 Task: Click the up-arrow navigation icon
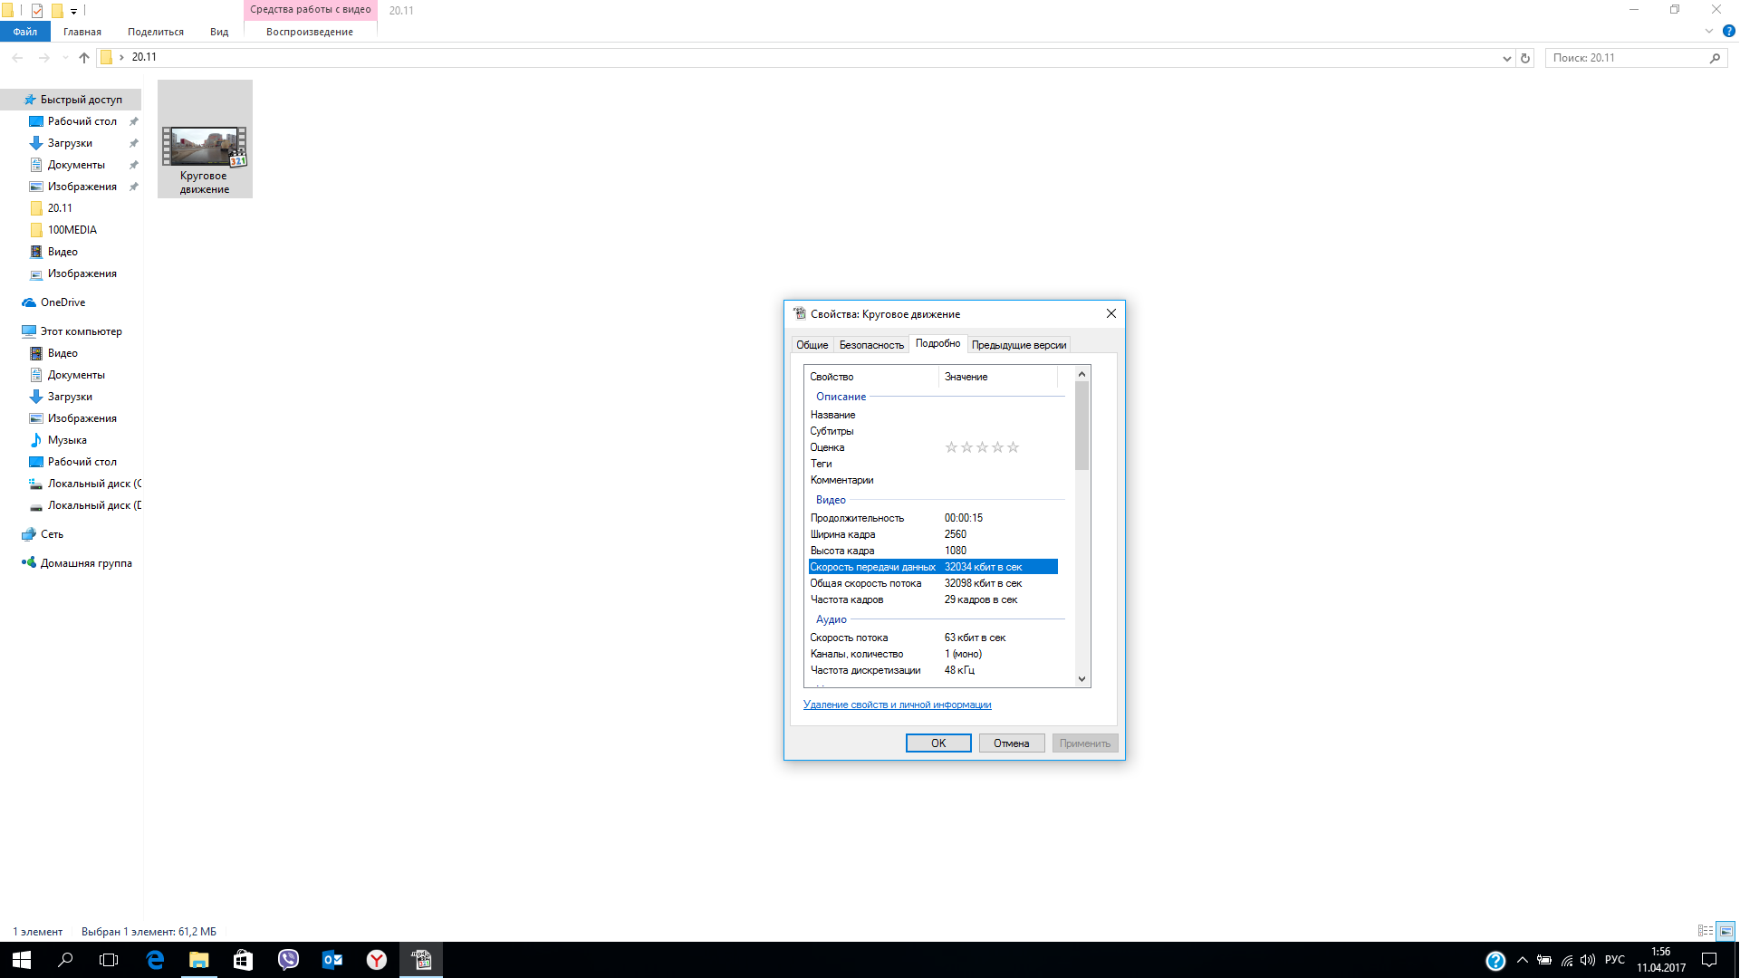tap(84, 58)
